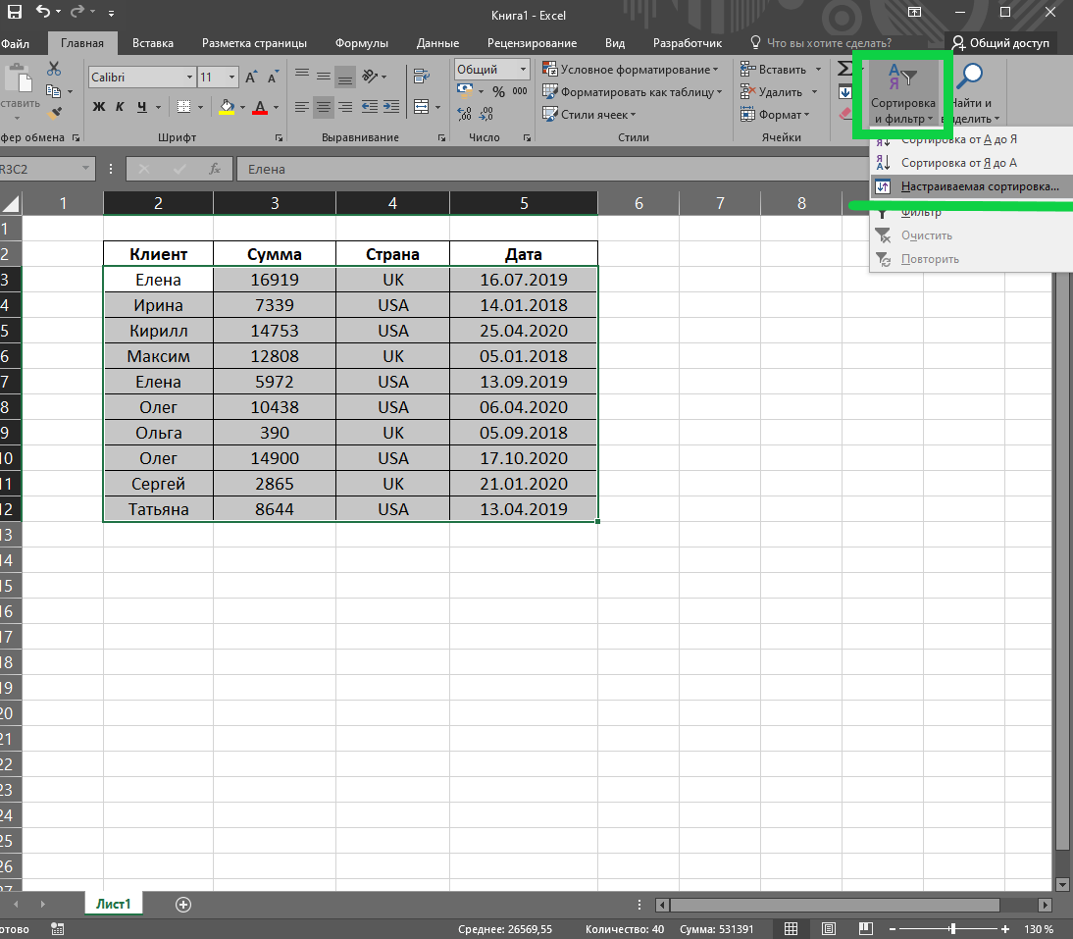
Task: Click the AutoSum sigma icon
Action: (x=843, y=70)
